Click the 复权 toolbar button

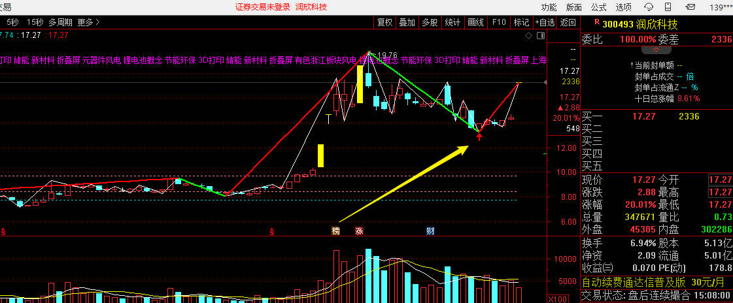pos(384,22)
